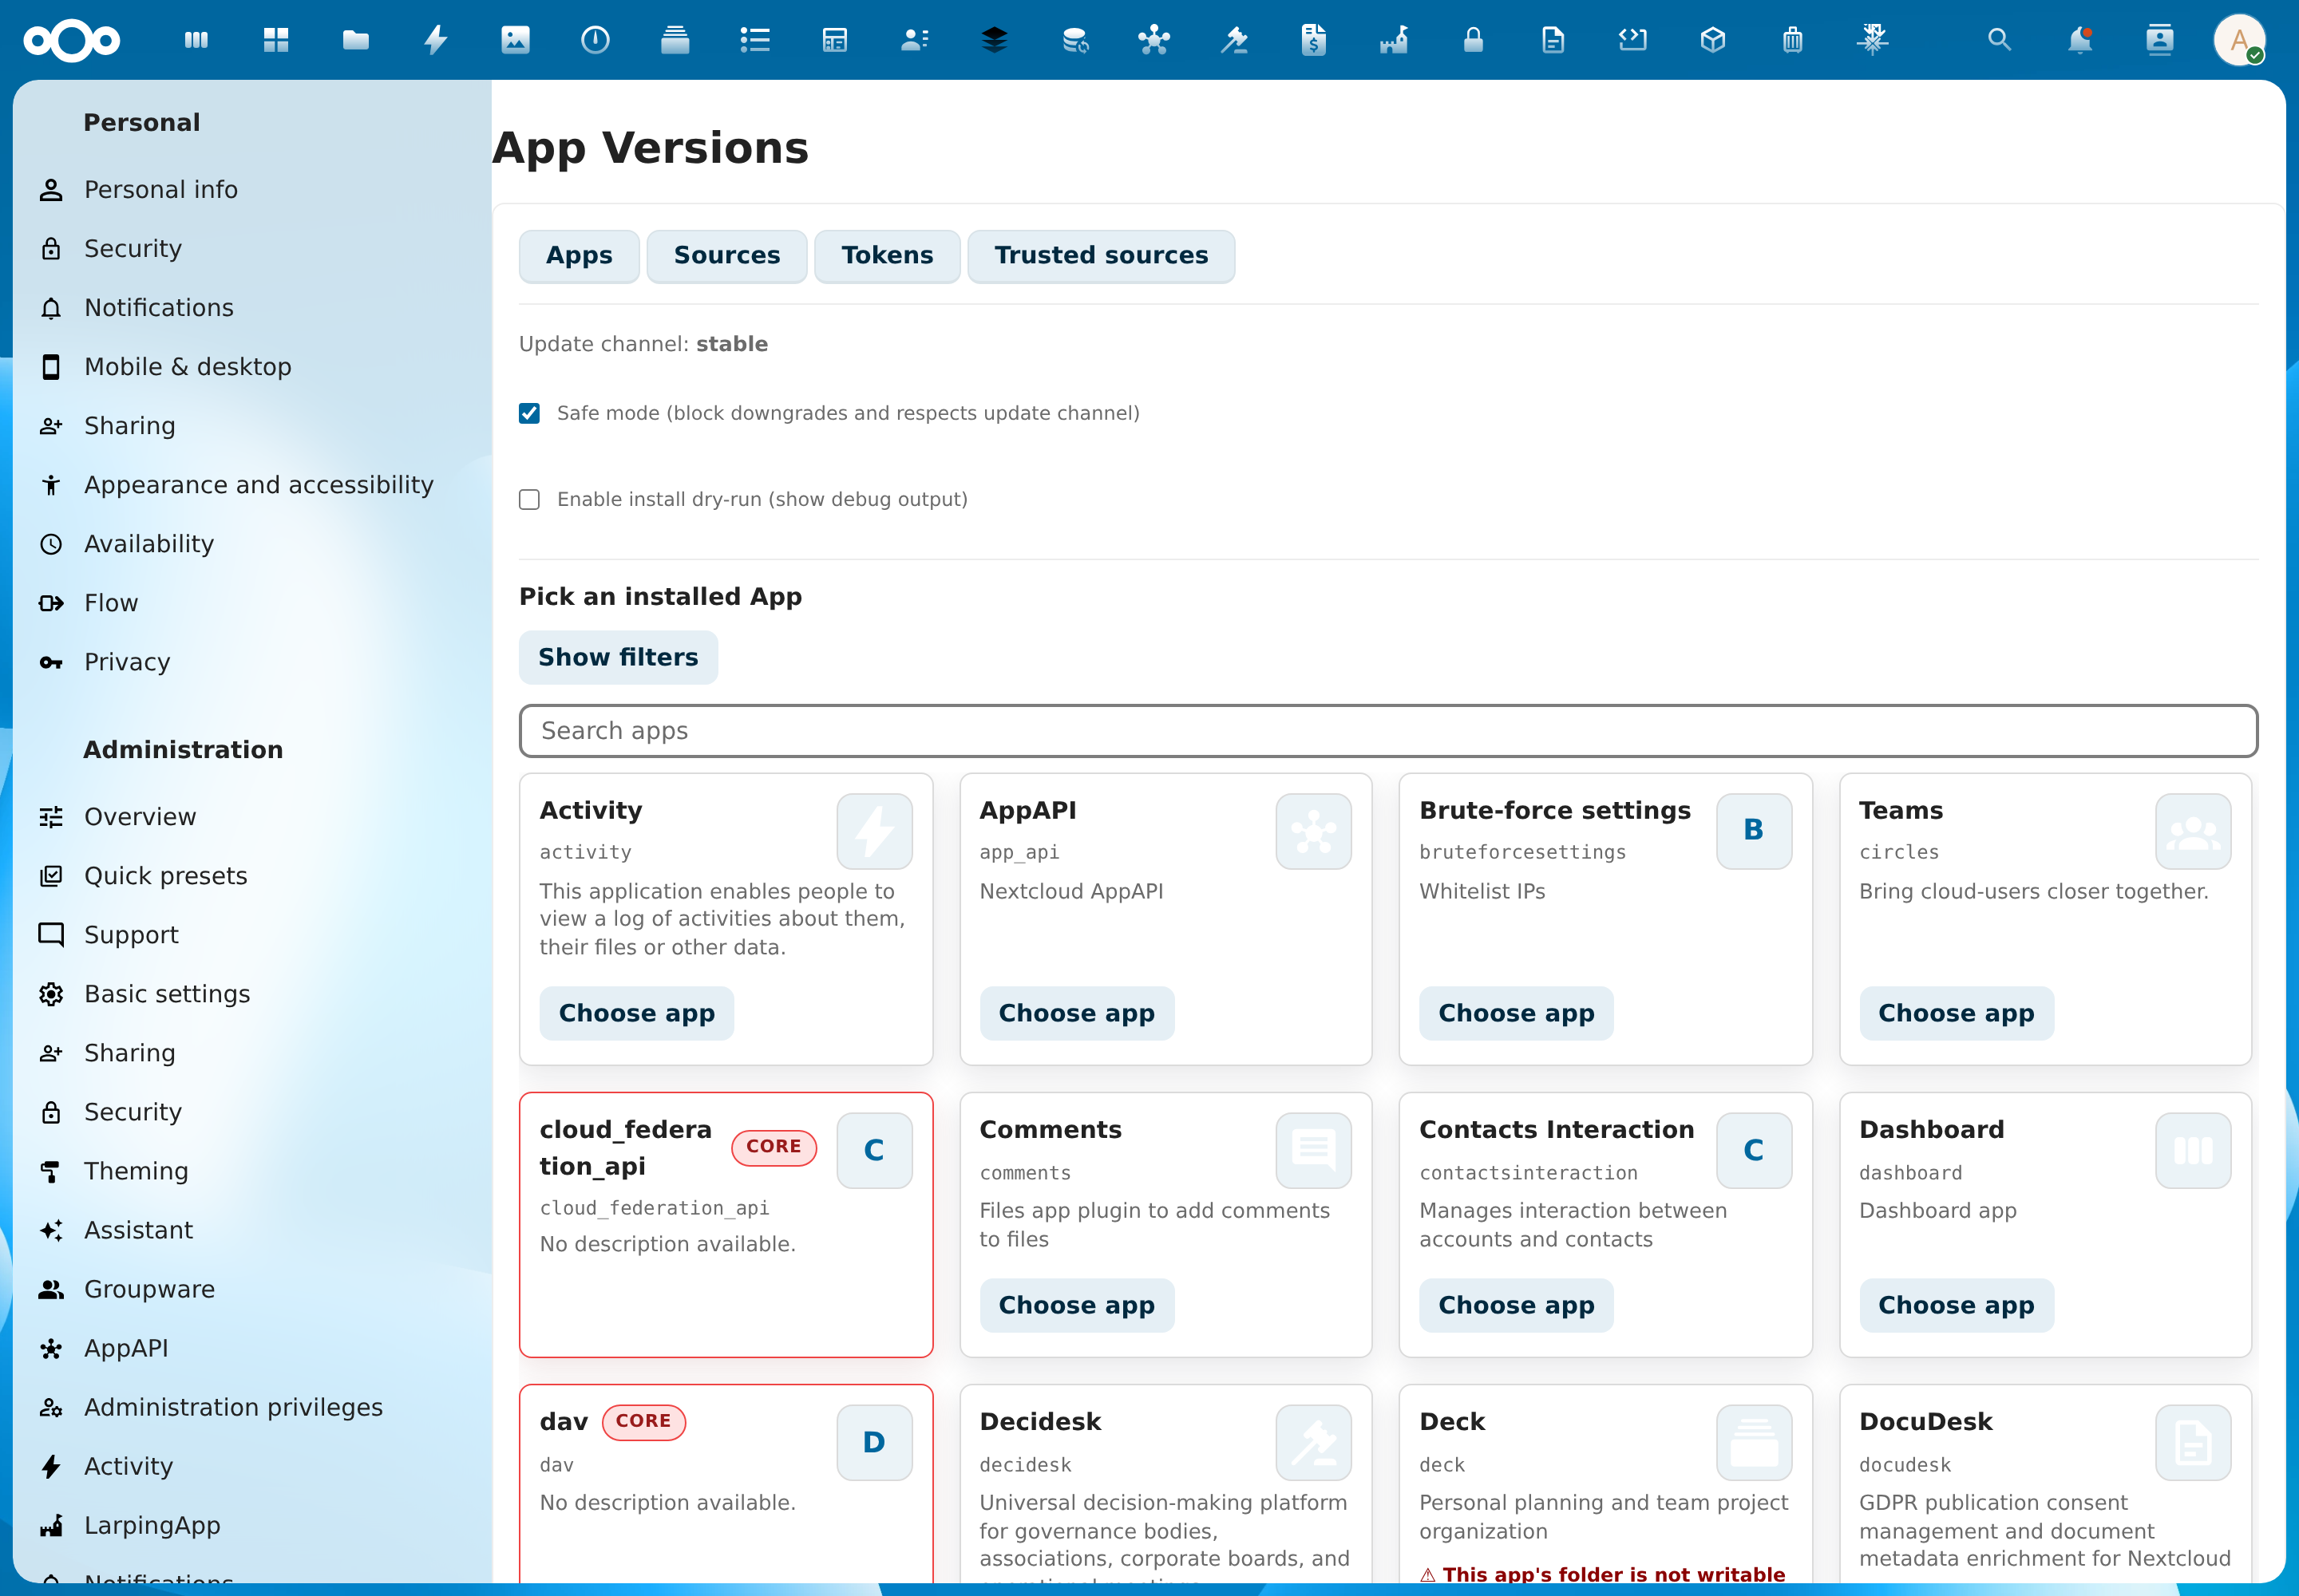The height and width of the screenshot is (1596, 2299).
Task: Open the code brackets icon in top bar
Action: click(1634, 40)
